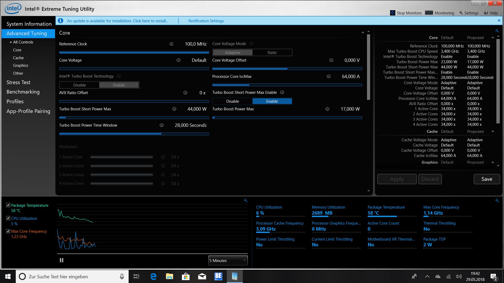Open Microsoft Edge from the taskbar
The width and height of the screenshot is (504, 283).
[x=153, y=276]
